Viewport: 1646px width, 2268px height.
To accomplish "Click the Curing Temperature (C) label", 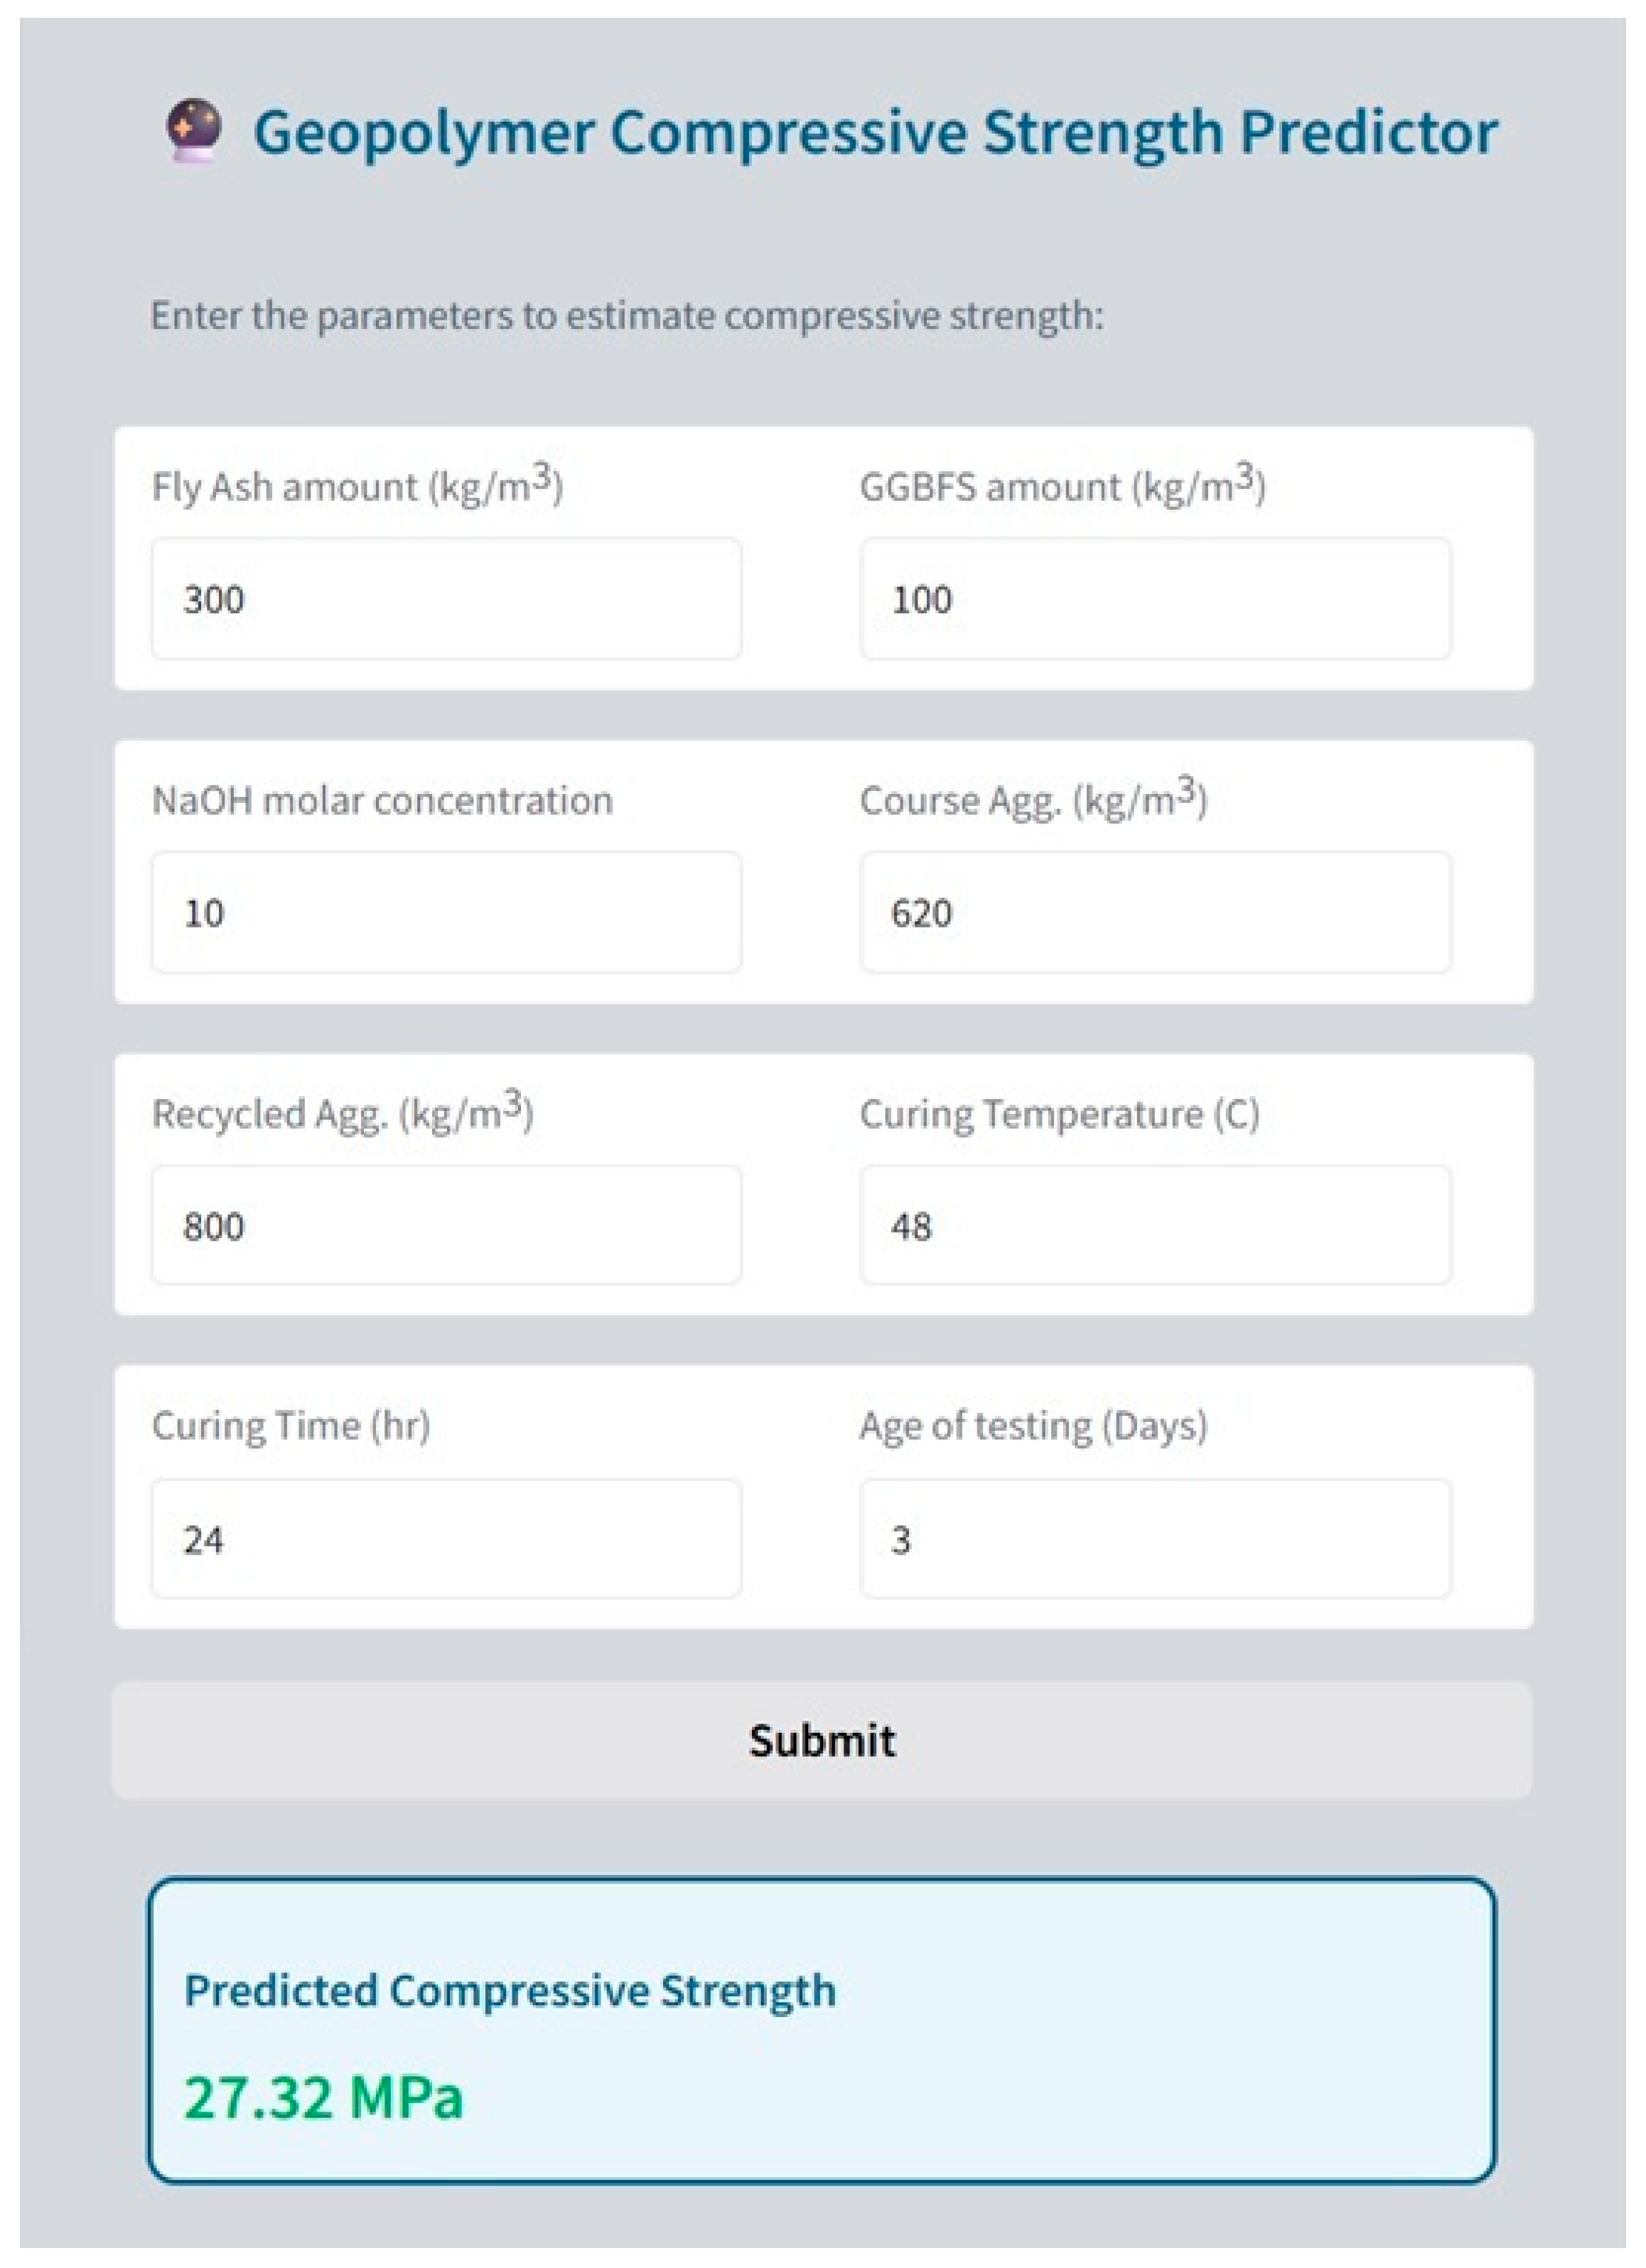I will coord(1059,1113).
